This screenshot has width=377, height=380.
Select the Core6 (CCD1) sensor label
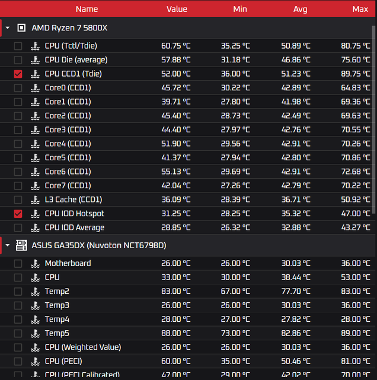(x=68, y=172)
